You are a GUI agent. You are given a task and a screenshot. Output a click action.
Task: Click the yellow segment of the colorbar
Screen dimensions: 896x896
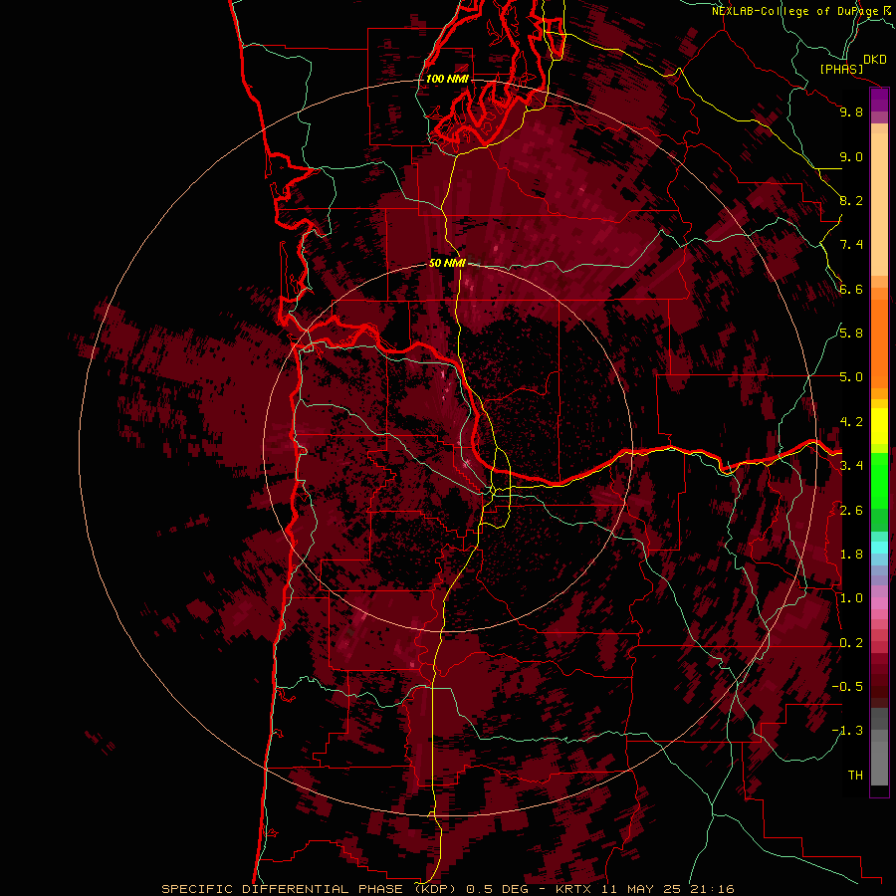tap(879, 426)
